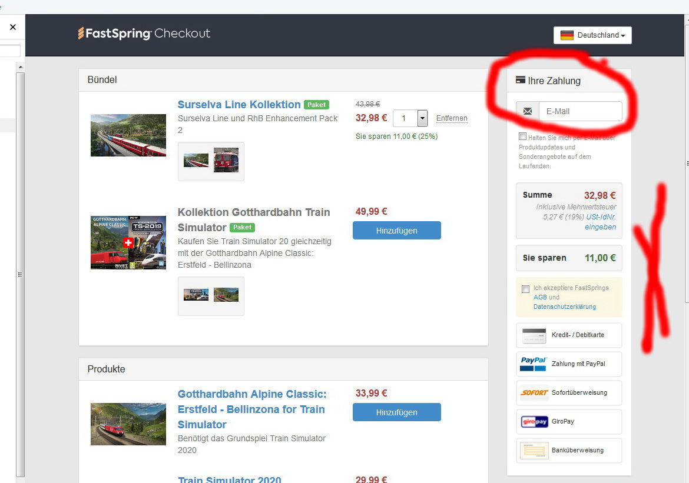Choose Zahlung mit PayPal
The image size is (689, 483).
(x=569, y=364)
